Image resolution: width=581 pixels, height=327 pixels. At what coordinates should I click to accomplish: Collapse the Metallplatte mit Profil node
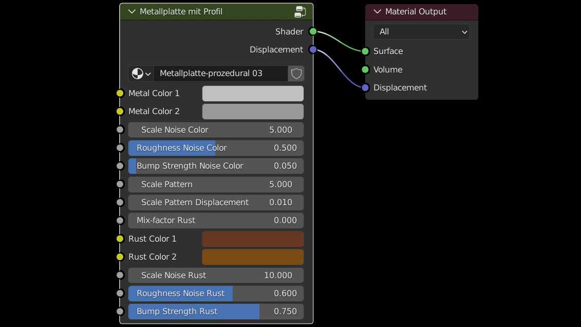point(132,12)
